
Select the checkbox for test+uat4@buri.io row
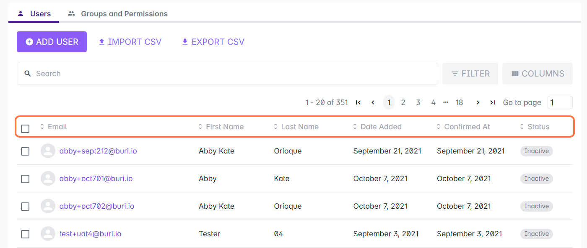(x=25, y=234)
